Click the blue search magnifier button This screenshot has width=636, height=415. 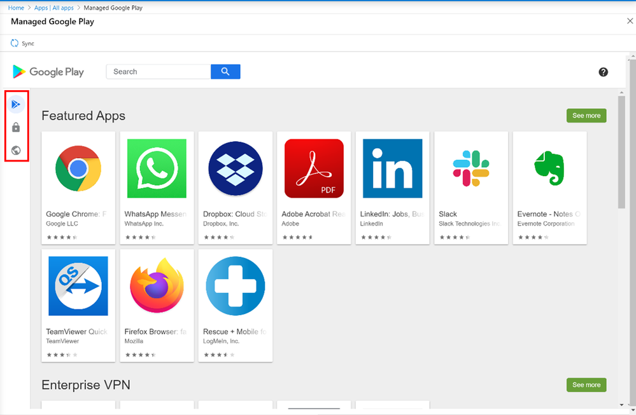pos(225,72)
